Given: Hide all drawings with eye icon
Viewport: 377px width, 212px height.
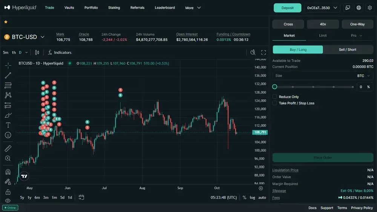Looking at the screenshot, I should click(8, 201).
